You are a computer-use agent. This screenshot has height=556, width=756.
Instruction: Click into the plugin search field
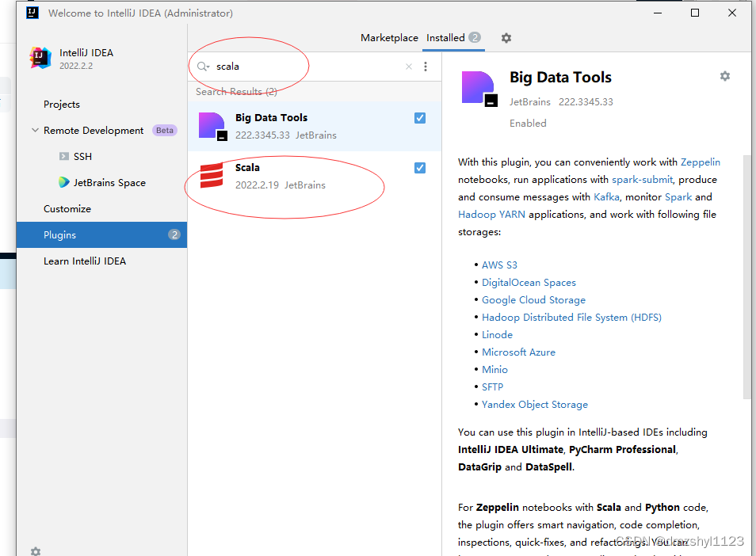[308, 67]
